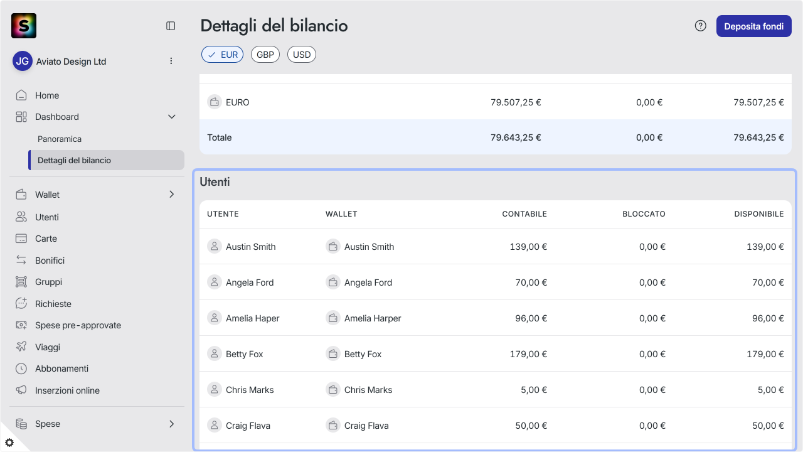This screenshot has height=452, width=803.
Task: Select the USD currency filter chip
Action: [302, 55]
